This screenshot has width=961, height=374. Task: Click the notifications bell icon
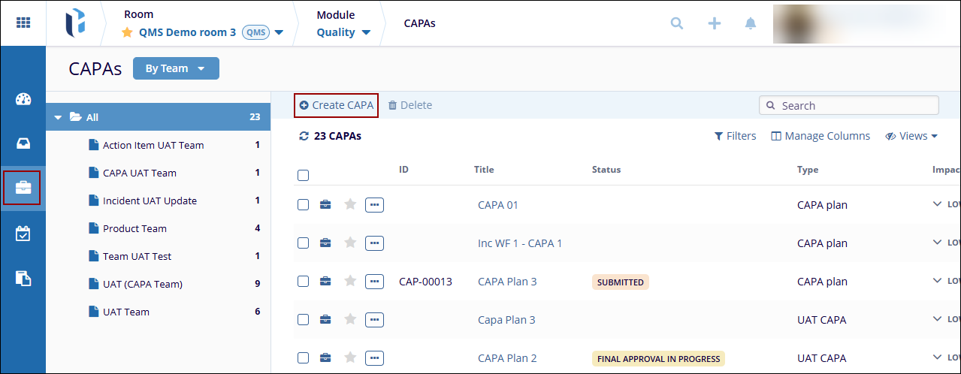750,23
